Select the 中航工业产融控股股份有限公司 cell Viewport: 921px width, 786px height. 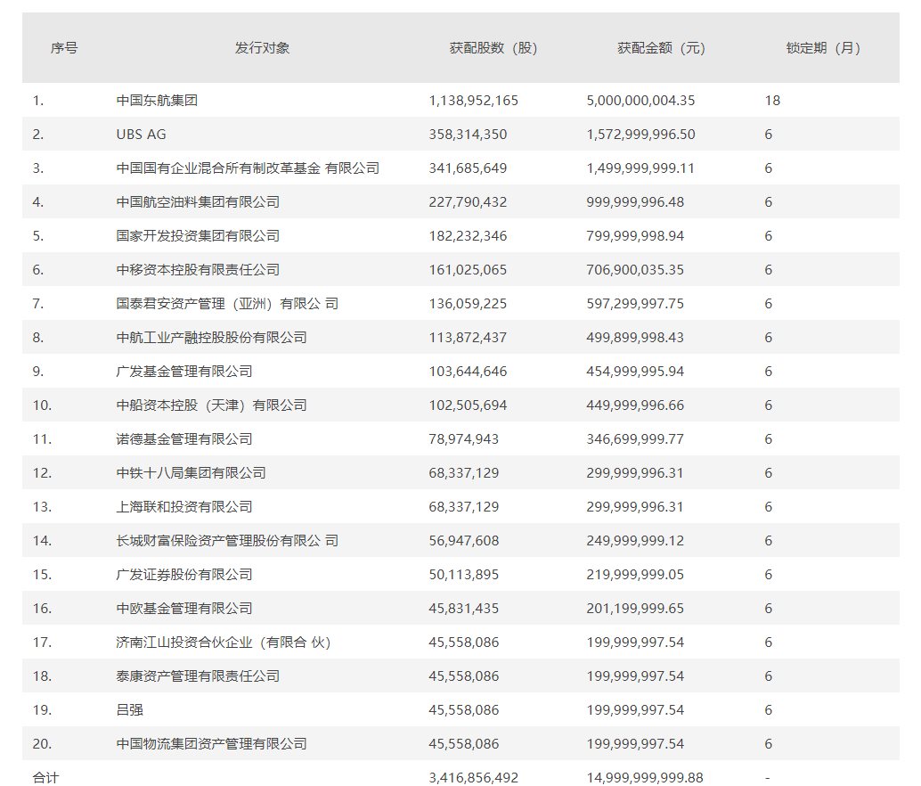coord(211,338)
